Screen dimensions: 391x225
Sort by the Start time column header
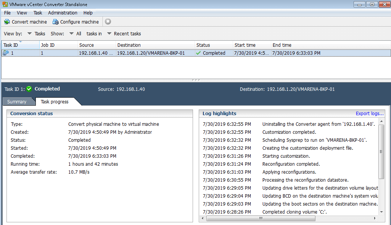tap(252, 45)
